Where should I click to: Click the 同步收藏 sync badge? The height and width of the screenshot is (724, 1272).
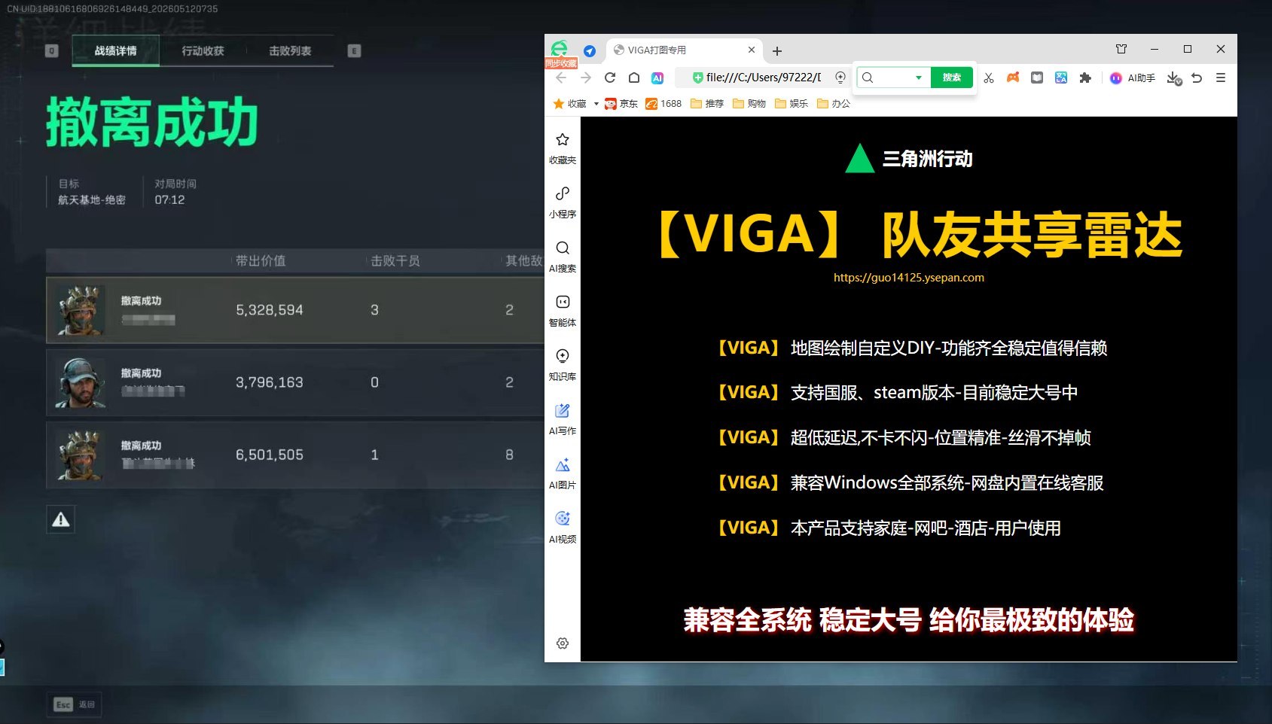pyautogui.click(x=562, y=64)
